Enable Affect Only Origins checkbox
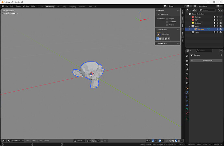The width and height of the screenshot is (224, 146). pos(167,19)
